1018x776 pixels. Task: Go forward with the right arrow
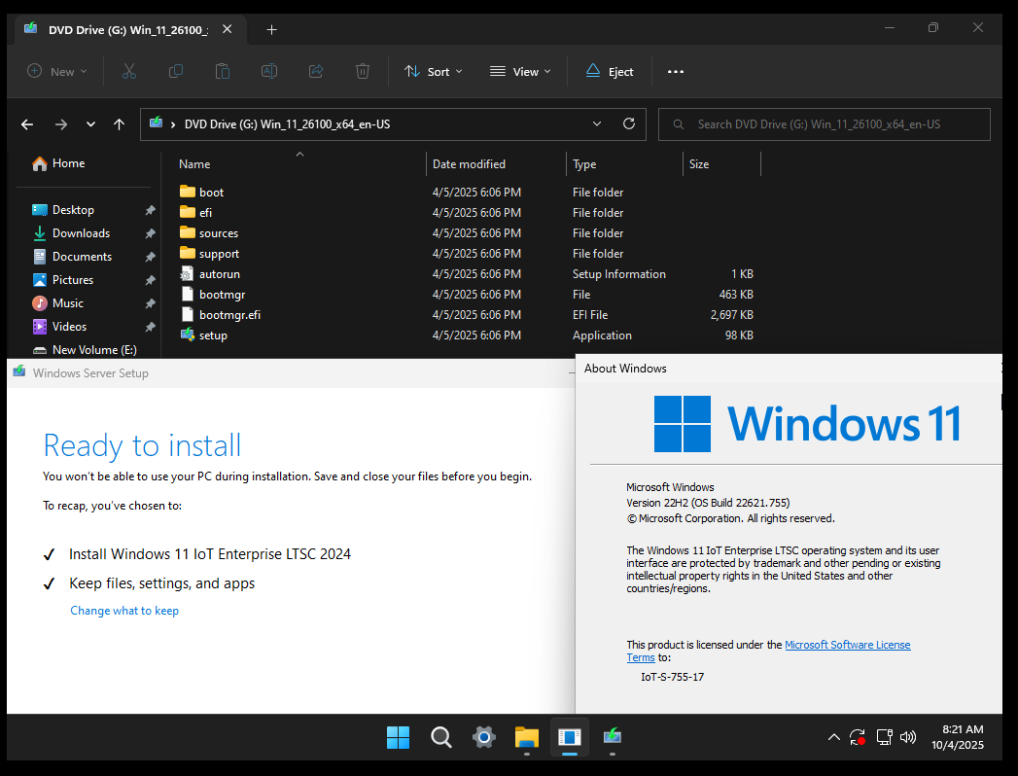(x=61, y=124)
